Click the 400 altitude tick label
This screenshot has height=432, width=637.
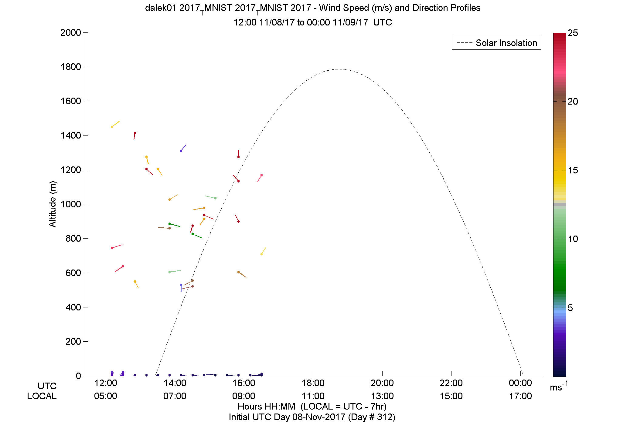click(x=73, y=307)
